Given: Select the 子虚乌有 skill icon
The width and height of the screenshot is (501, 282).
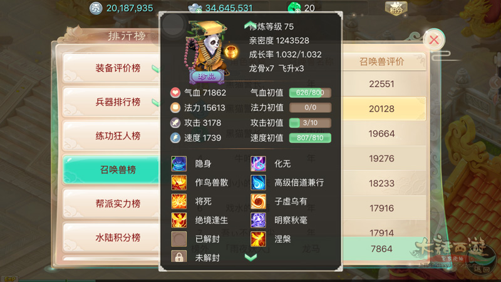Looking at the screenshot, I should pyautogui.click(x=258, y=201).
